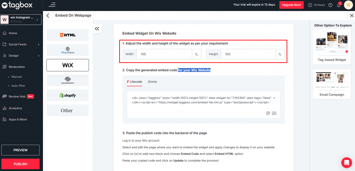The width and height of the screenshot is (355, 171).
Task: Click the hamburger menu icon in top bar
Action: click(52, 5)
